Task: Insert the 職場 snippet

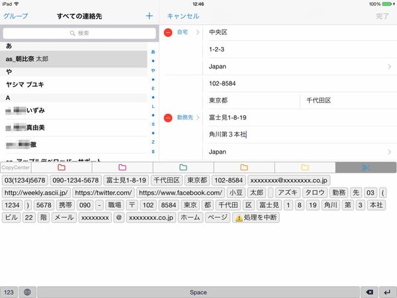Action: 114,205
